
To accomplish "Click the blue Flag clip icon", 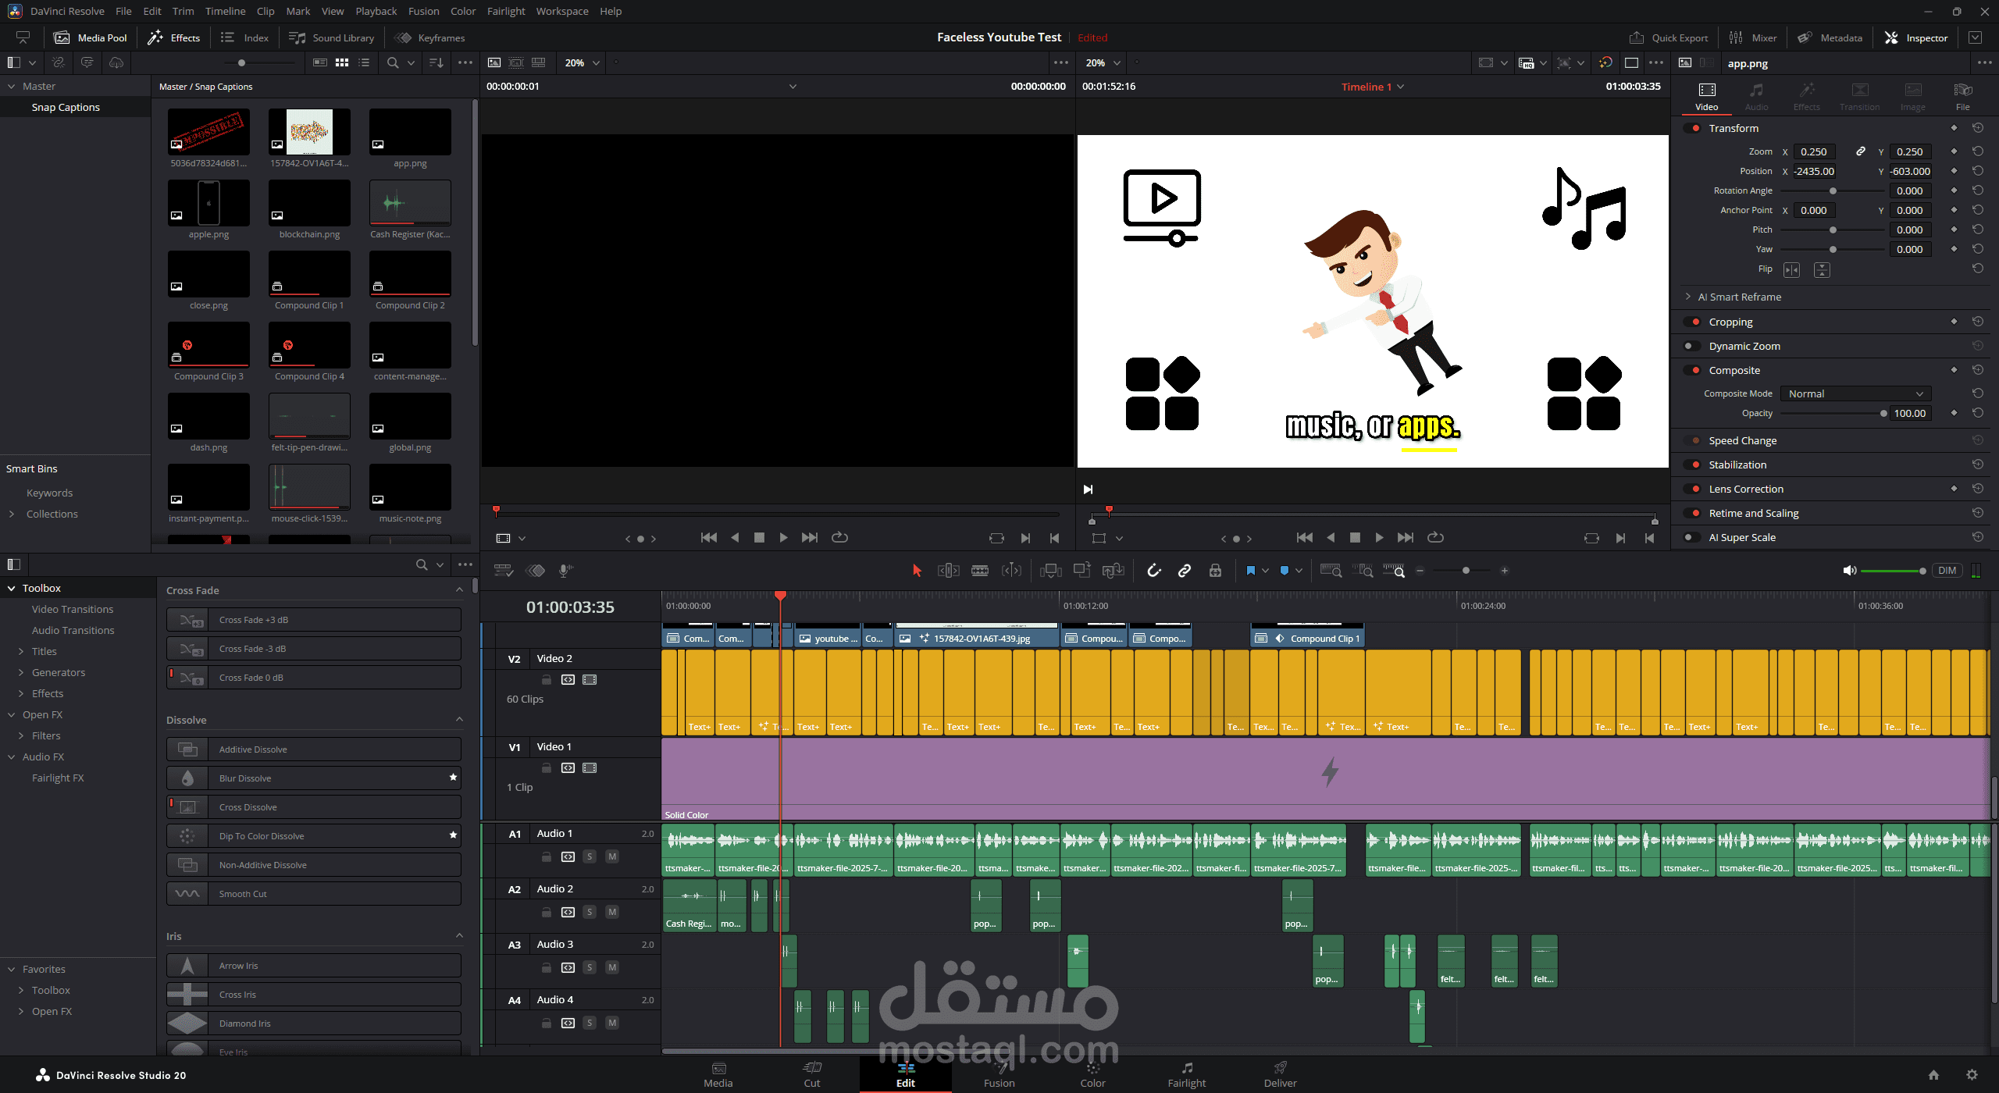I will (x=1250, y=571).
